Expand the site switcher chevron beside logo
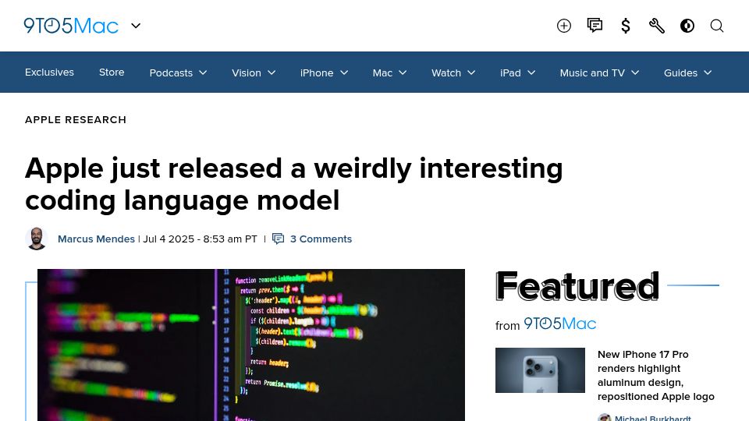The width and height of the screenshot is (749, 421). click(x=136, y=26)
